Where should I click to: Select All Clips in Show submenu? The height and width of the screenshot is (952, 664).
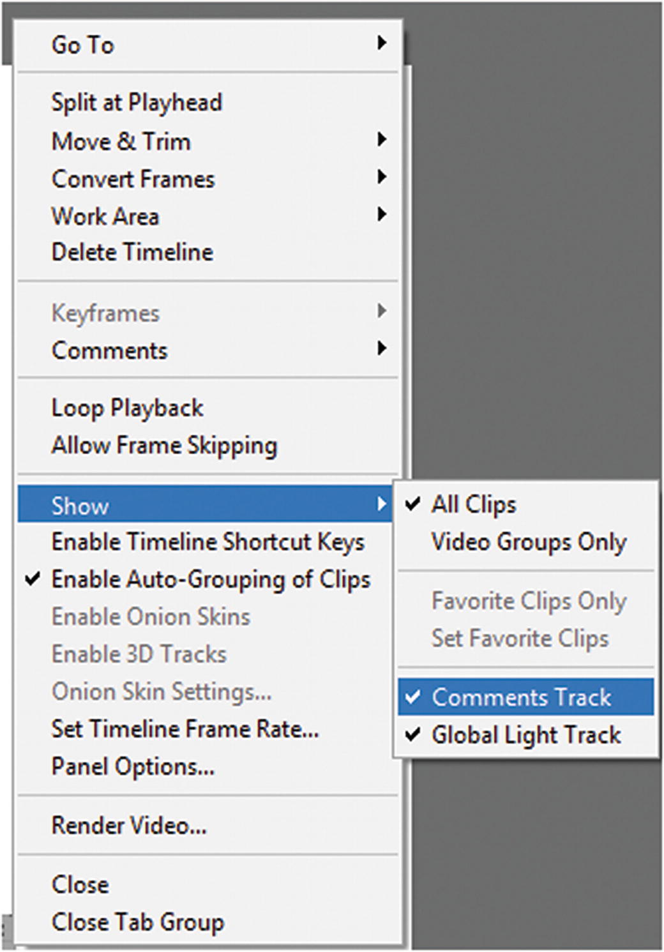click(x=474, y=504)
